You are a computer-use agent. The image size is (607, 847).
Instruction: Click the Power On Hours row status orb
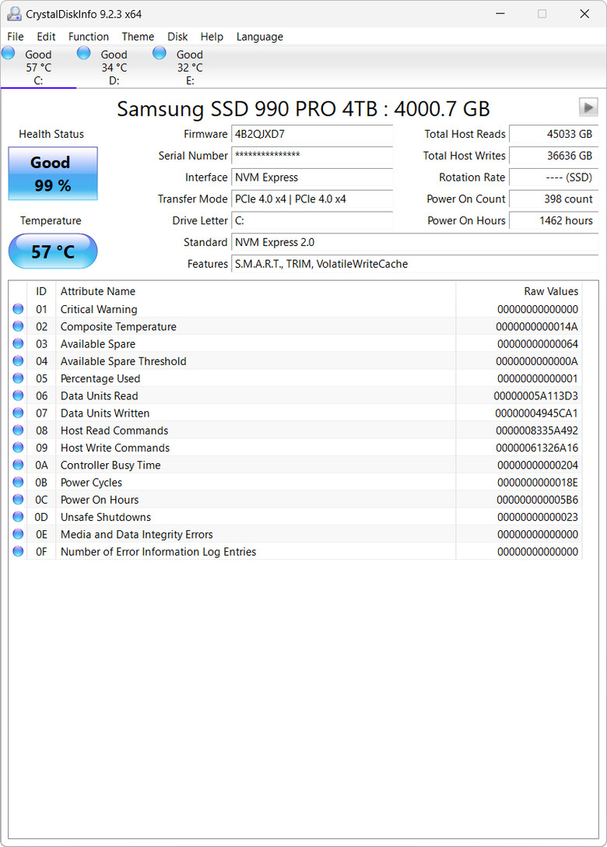tap(19, 499)
